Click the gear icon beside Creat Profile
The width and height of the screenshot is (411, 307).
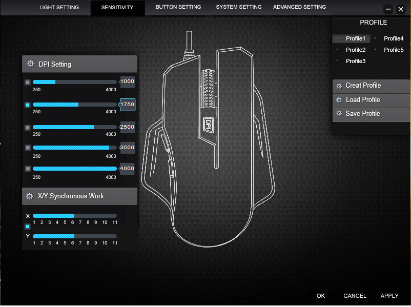pos(339,86)
